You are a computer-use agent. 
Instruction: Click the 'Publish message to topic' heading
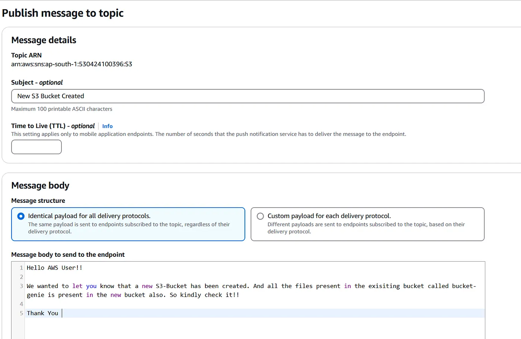(x=63, y=13)
